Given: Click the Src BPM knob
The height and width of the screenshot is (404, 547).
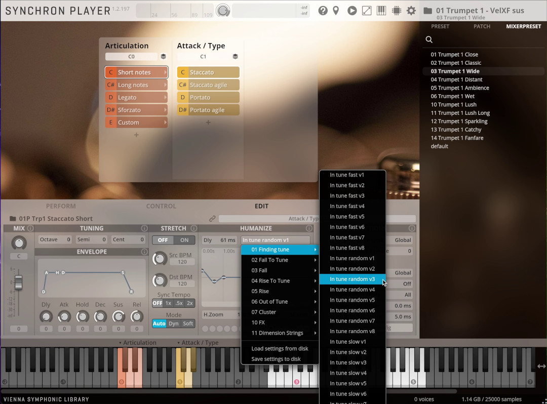Looking at the screenshot, I should pyautogui.click(x=160, y=259).
